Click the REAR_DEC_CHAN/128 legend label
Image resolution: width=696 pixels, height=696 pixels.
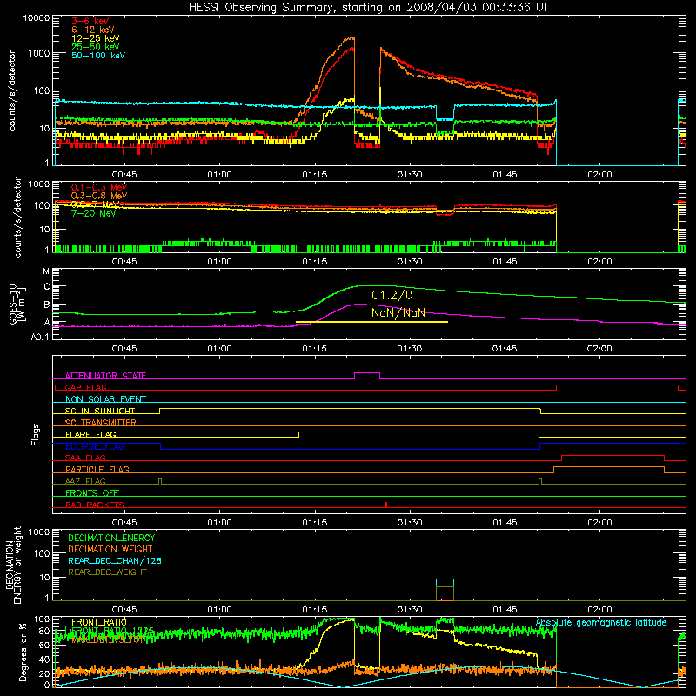click(115, 560)
